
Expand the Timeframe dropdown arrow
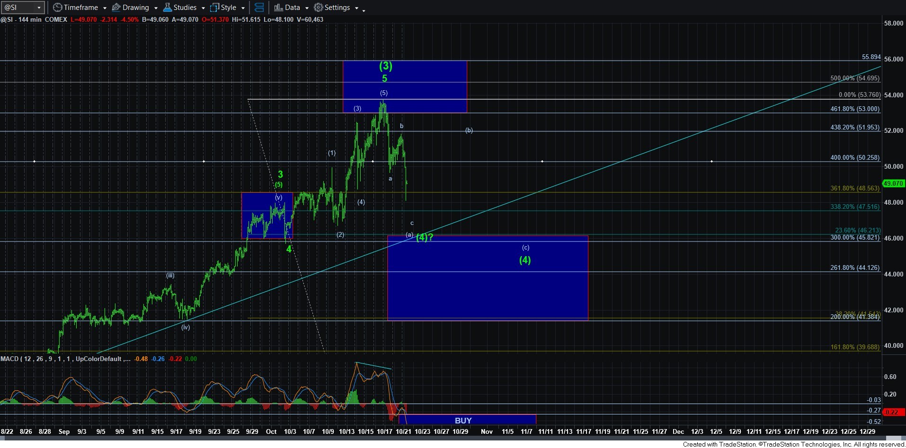click(105, 8)
